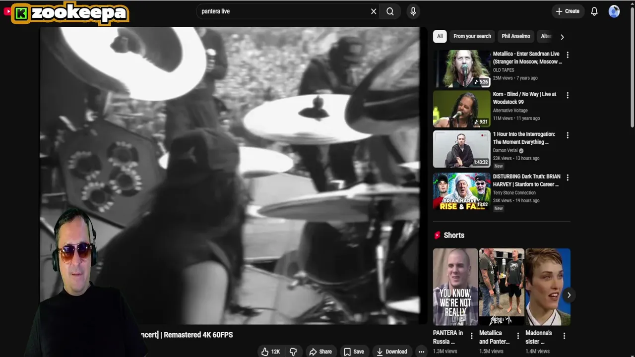Viewport: 635px width, 357px height.
Task: Open options for DISTURBING Dark Truth video
Action: 568,178
